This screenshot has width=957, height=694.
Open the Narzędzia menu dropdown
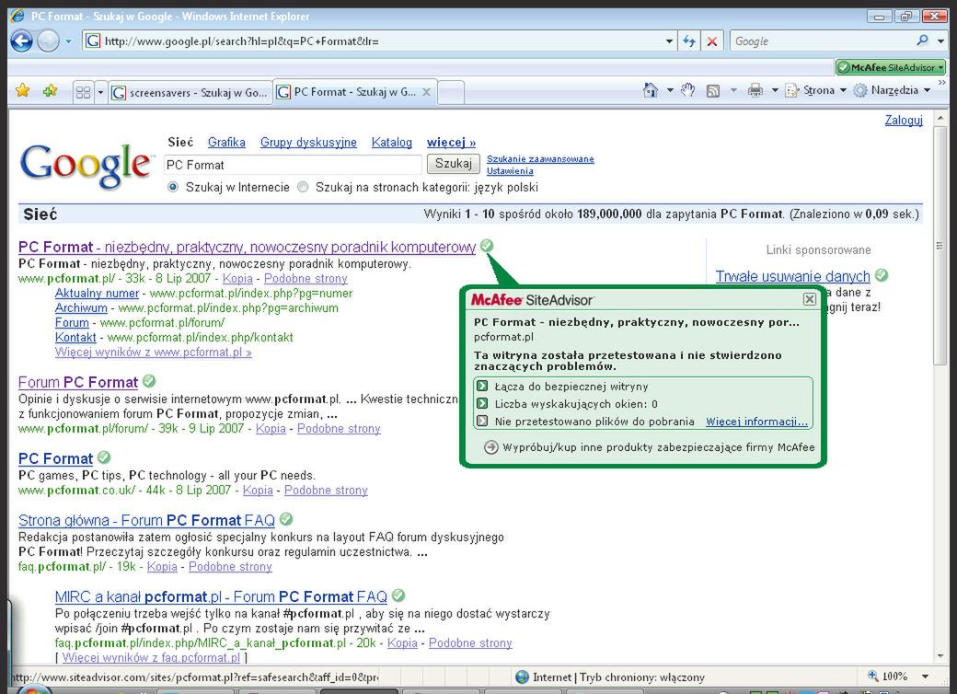pyautogui.click(x=893, y=90)
